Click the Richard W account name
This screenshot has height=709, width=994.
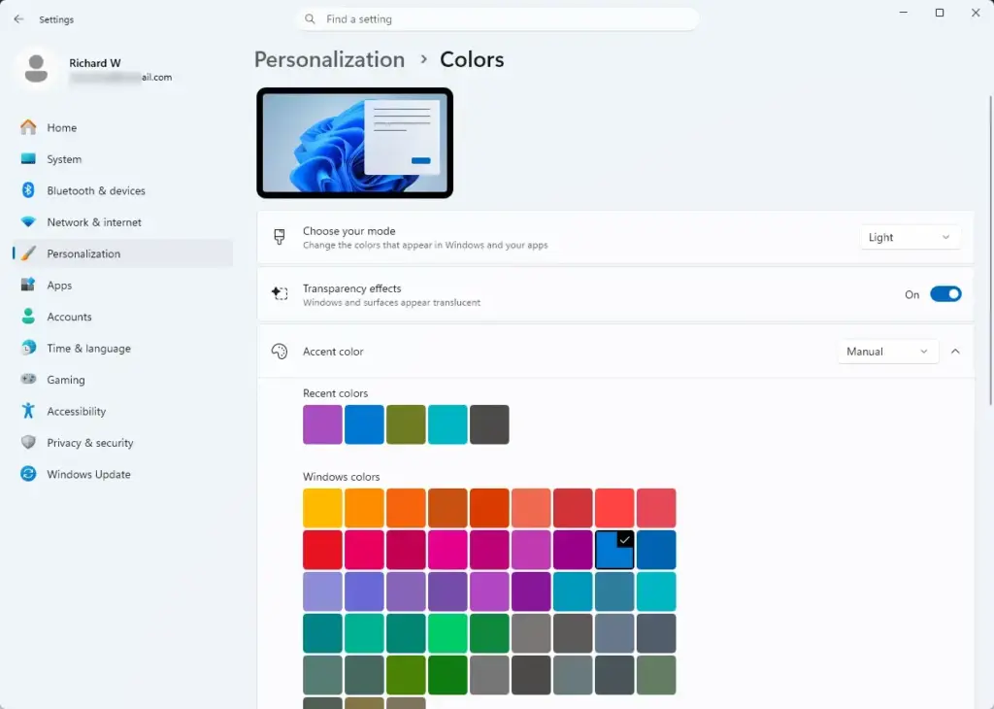[94, 63]
